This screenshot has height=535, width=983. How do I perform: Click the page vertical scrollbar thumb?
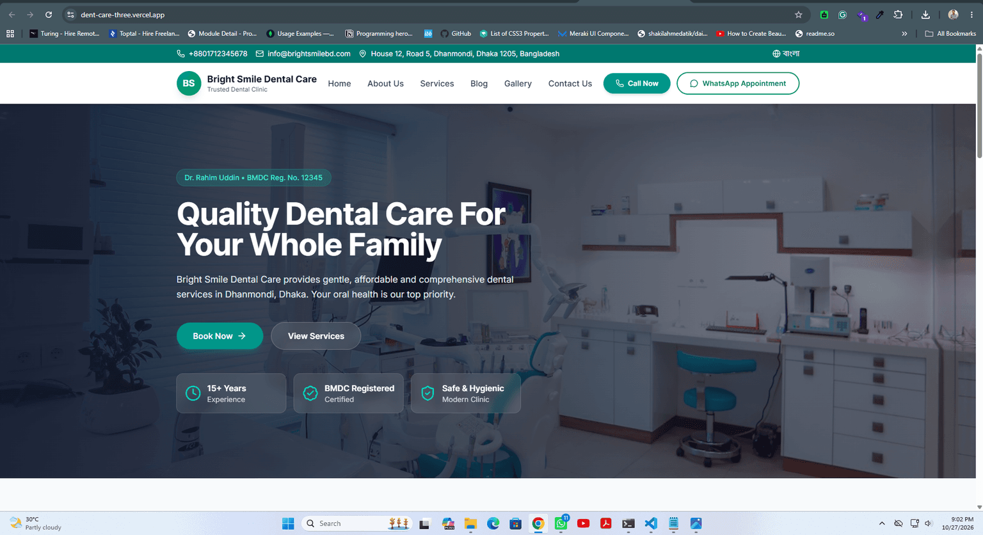[x=979, y=106]
